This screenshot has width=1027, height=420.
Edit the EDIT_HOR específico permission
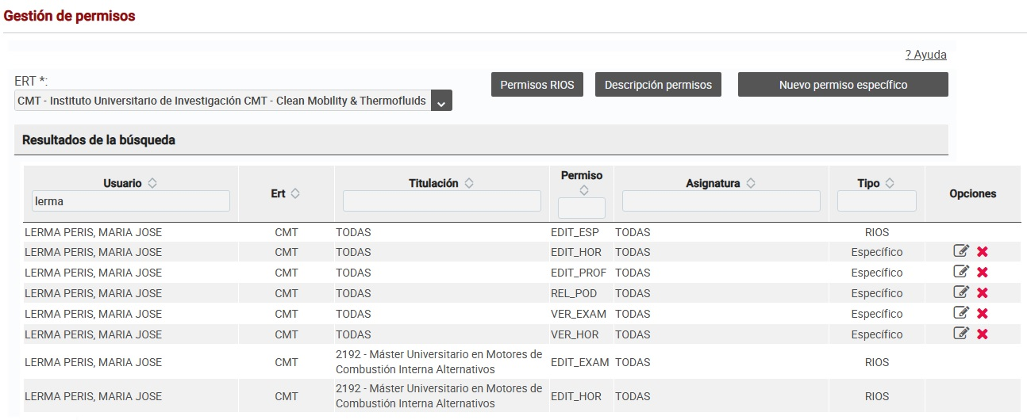tap(961, 251)
